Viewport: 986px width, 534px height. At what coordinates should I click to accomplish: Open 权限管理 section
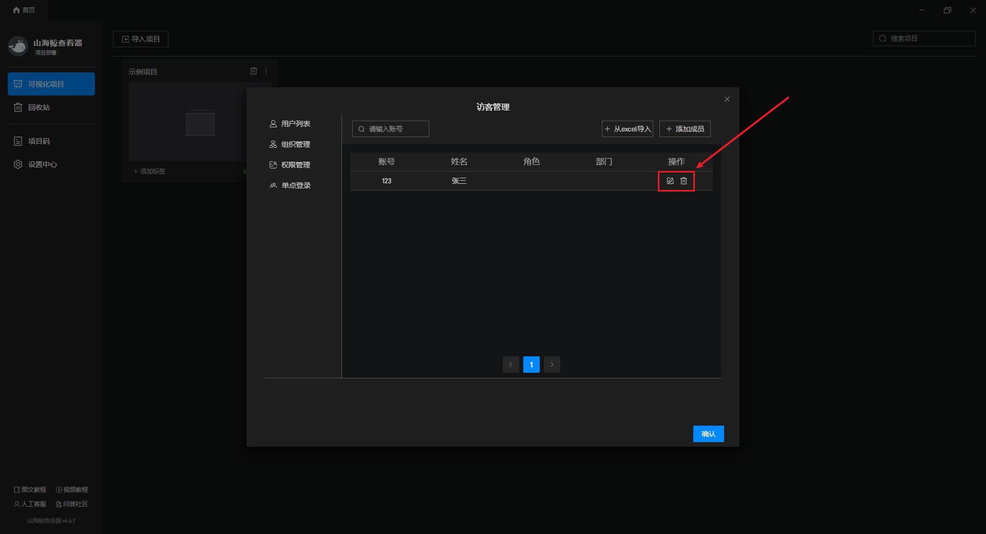click(290, 165)
